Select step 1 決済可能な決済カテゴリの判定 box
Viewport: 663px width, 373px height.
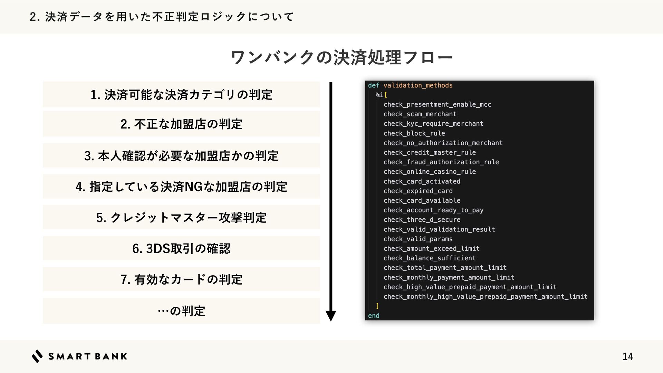pyautogui.click(x=181, y=94)
